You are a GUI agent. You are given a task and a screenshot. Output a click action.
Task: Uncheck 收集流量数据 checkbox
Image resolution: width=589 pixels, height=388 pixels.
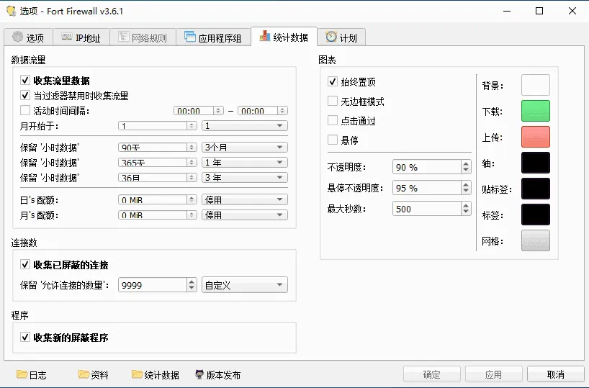[25, 81]
